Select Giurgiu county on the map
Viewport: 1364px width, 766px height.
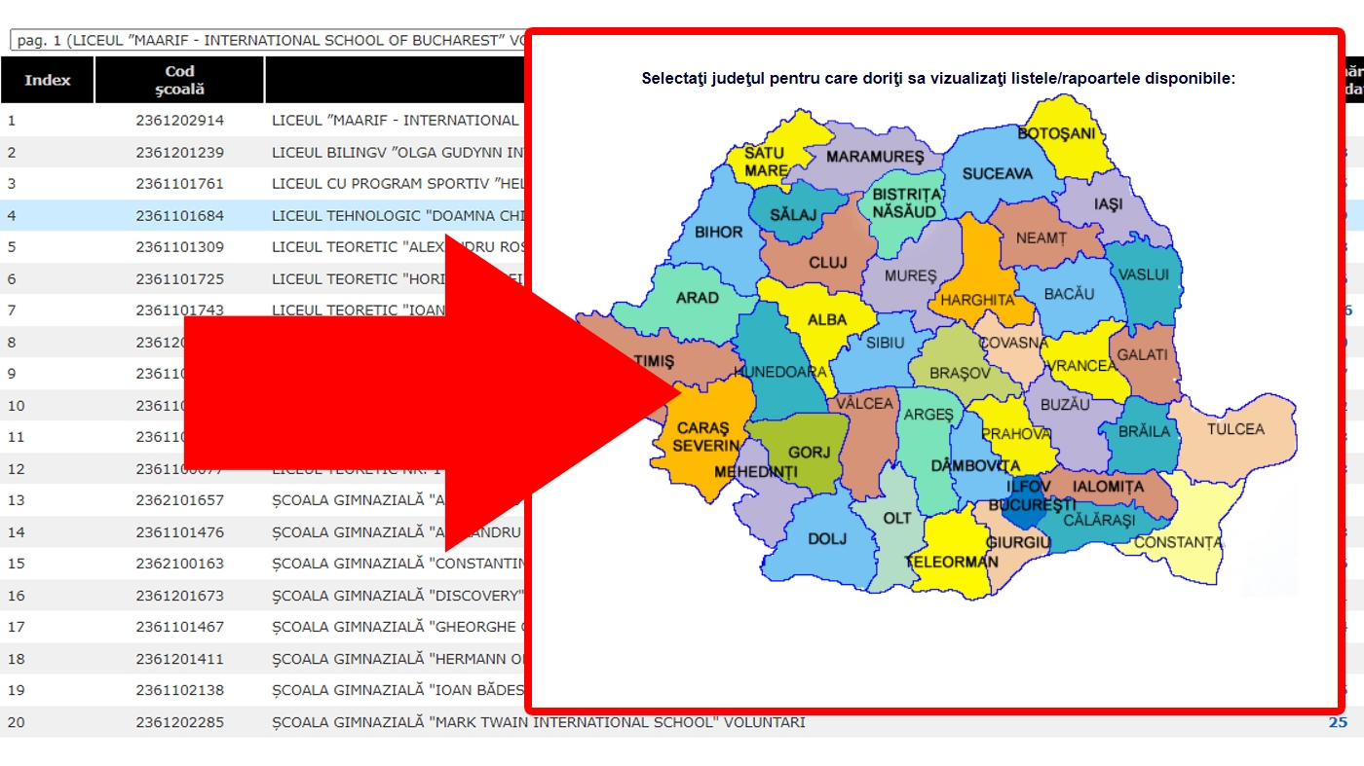[x=1018, y=542]
